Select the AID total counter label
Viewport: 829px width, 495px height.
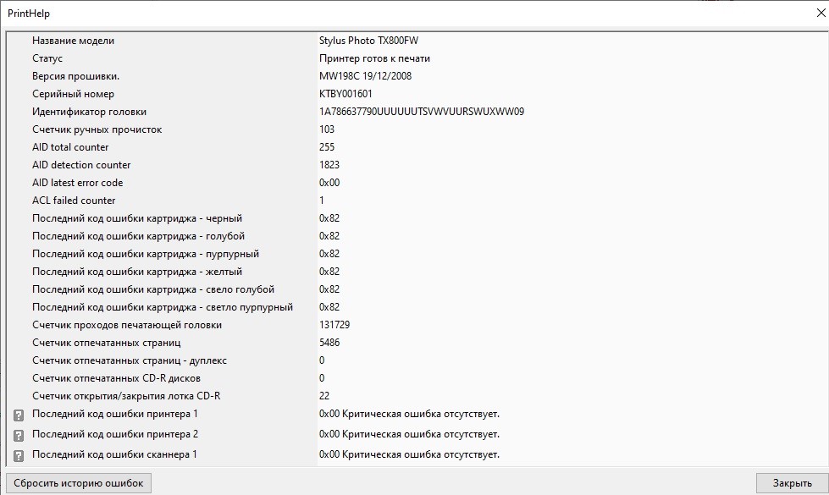coord(70,147)
